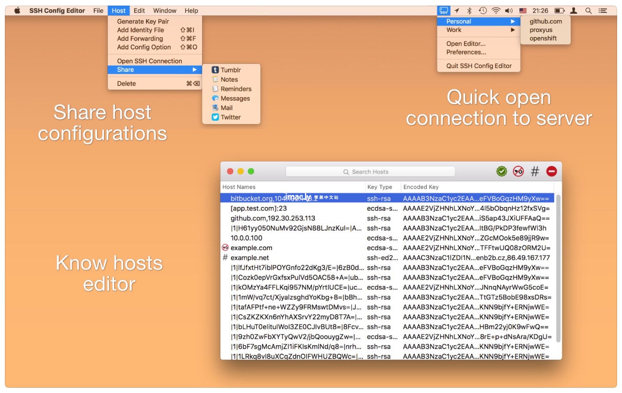The height and width of the screenshot is (393, 622).
Task: Click the Encoded Key column header
Action: pos(477,187)
